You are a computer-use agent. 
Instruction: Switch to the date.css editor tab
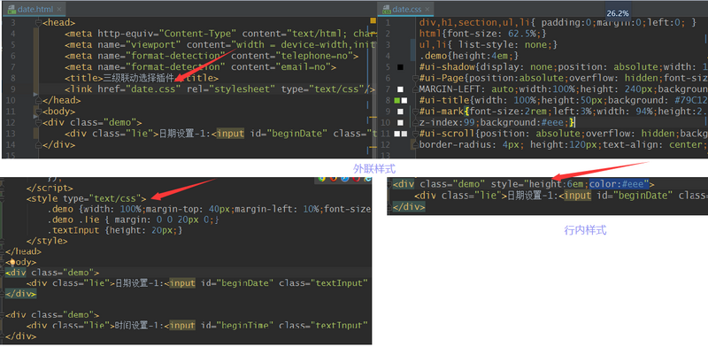[406, 9]
